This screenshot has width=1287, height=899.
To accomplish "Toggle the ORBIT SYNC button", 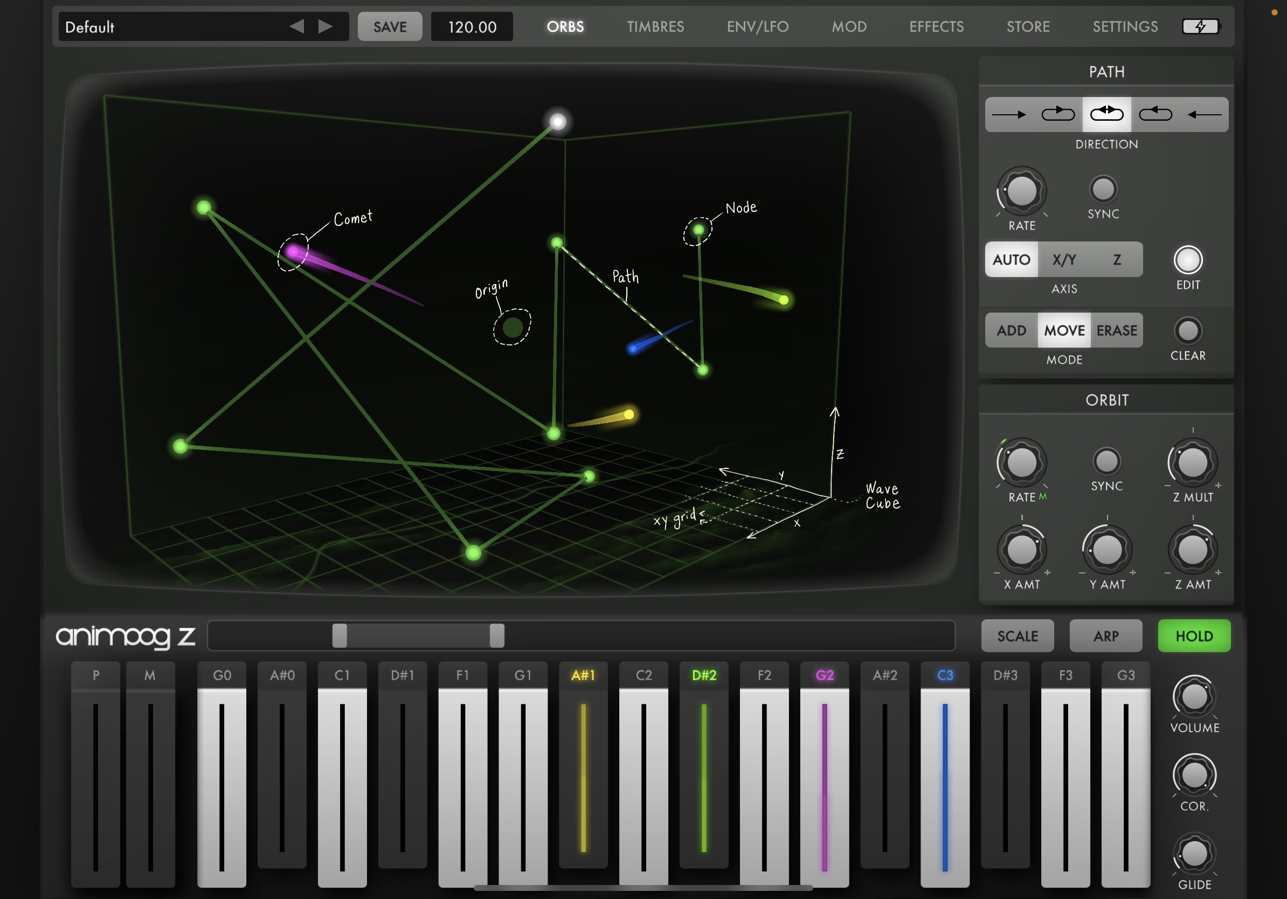I will tap(1106, 461).
